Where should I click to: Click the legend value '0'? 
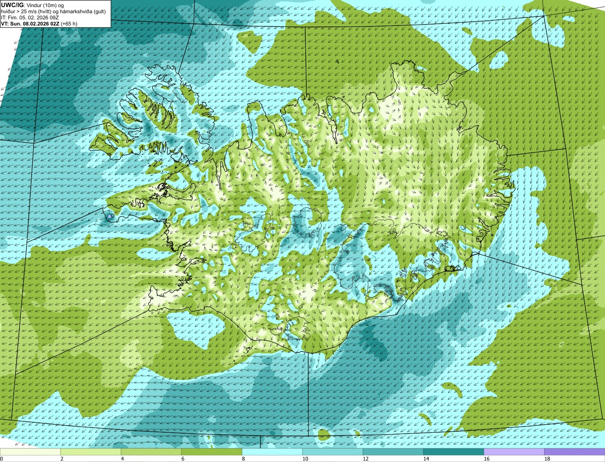coord(1,459)
